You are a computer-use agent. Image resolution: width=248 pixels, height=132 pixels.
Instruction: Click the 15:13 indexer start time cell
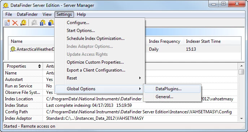click(x=191, y=49)
